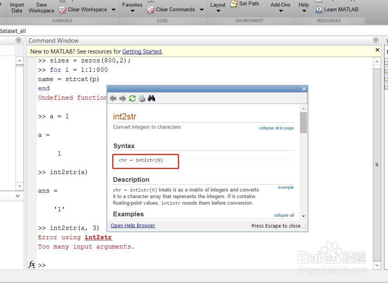Expand the left panel chevron section
The image size is (388, 283).
point(17,196)
